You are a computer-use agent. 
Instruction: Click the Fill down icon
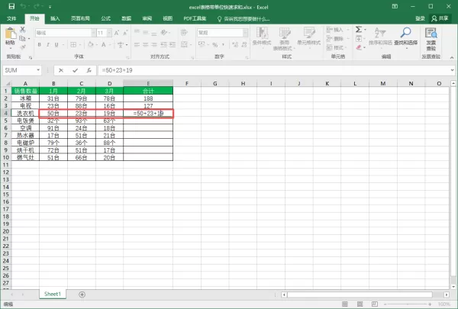point(359,39)
